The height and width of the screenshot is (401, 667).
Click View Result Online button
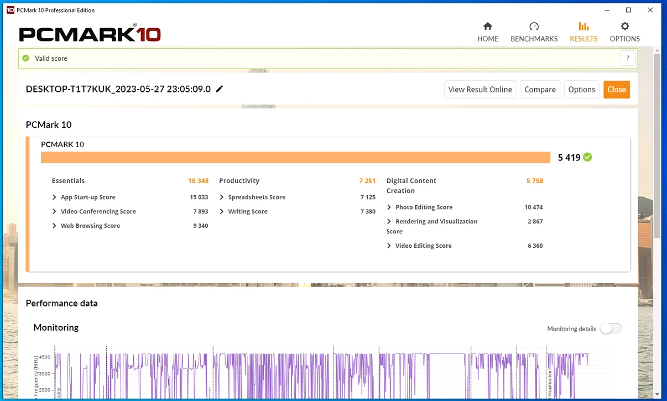[x=480, y=90]
